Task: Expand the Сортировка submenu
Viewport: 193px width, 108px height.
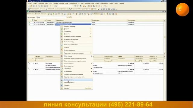Action: 76,69
